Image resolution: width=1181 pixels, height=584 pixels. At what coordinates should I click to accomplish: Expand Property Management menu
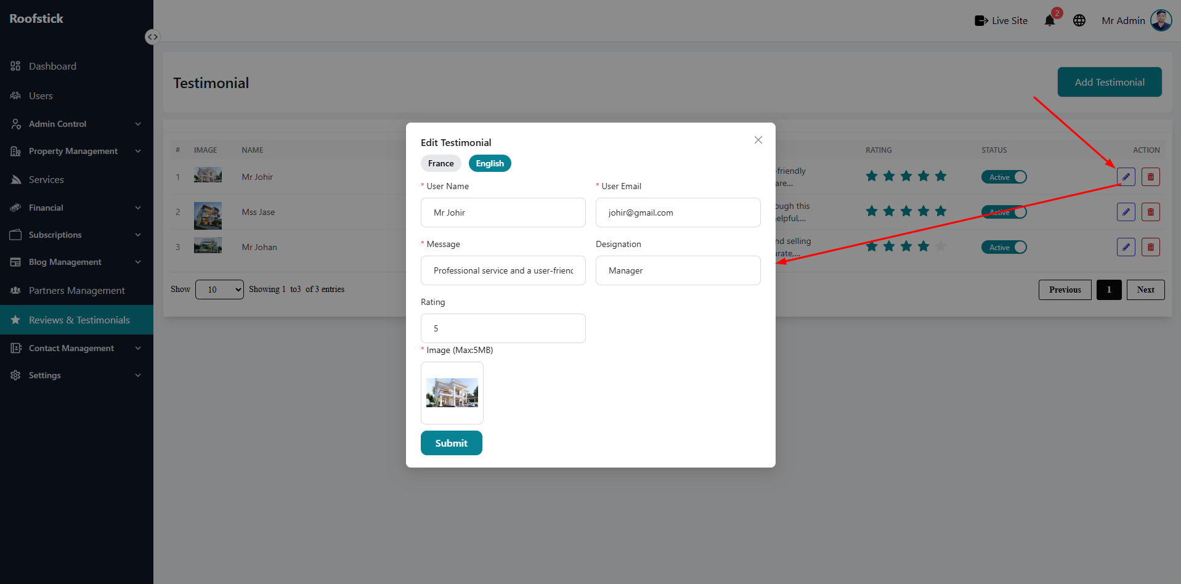(76, 151)
